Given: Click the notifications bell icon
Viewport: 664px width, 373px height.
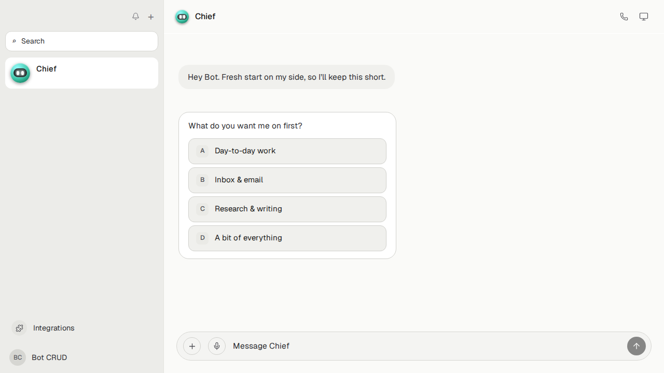Looking at the screenshot, I should pyautogui.click(x=135, y=17).
